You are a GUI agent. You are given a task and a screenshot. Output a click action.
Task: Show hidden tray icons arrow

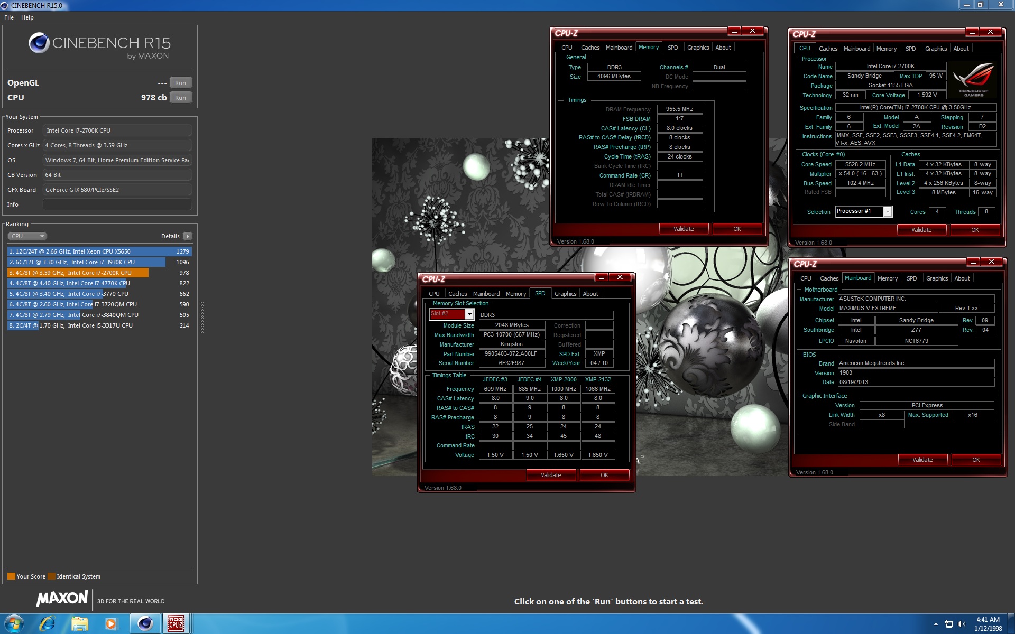click(936, 624)
